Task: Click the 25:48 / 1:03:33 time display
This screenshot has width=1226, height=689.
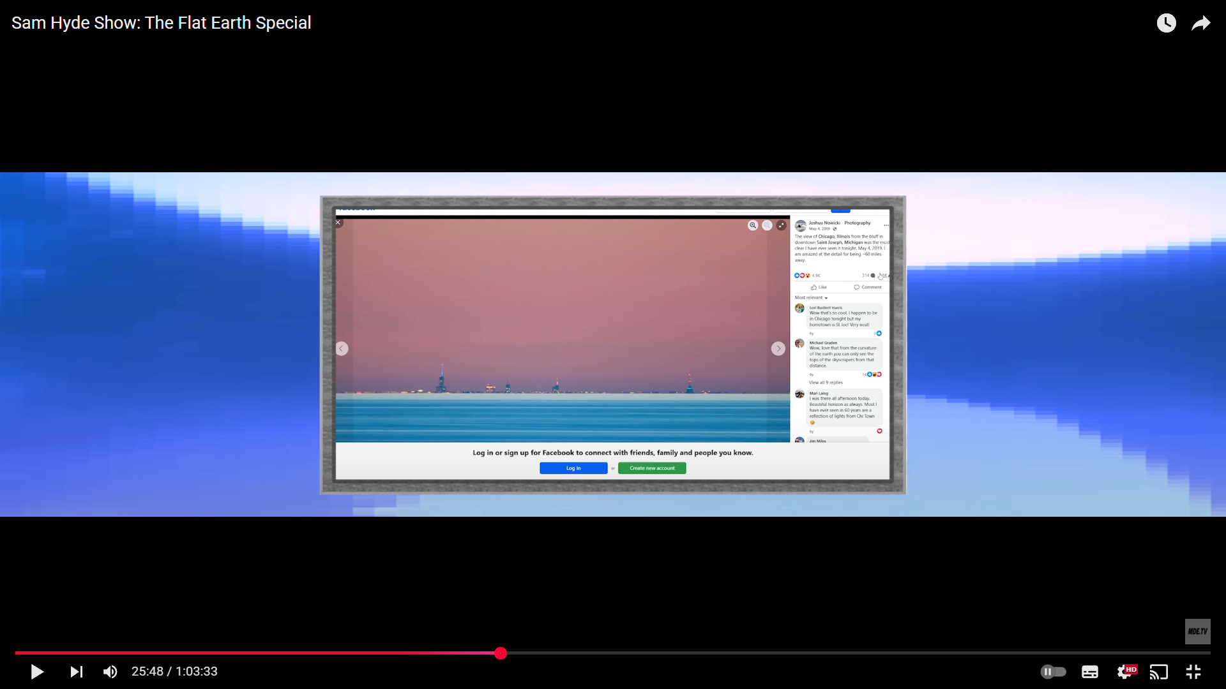Action: [x=174, y=672]
